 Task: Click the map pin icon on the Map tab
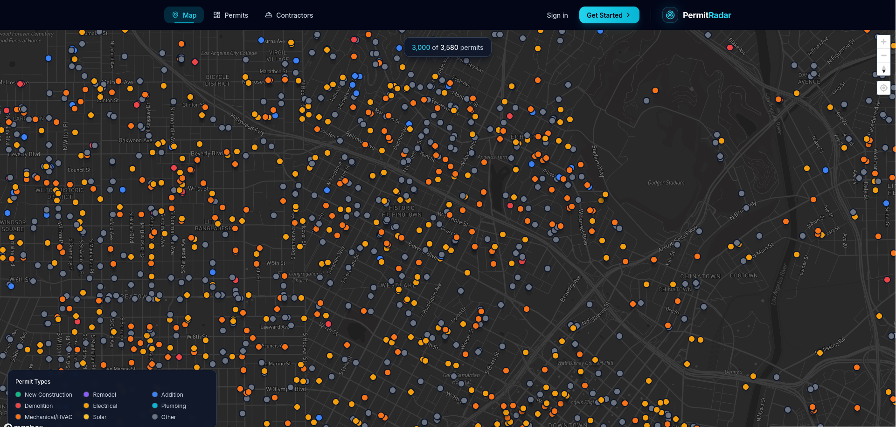pos(174,14)
